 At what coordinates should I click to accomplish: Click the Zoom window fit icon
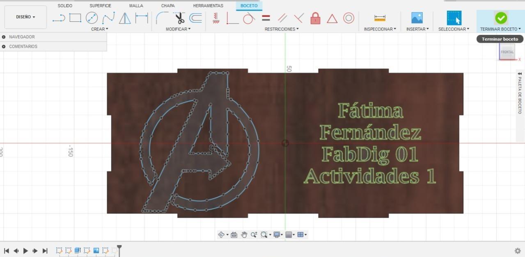pyautogui.click(x=264, y=234)
